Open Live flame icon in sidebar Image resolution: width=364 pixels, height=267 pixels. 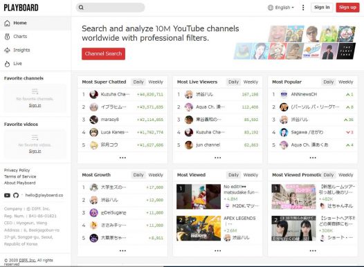(x=7, y=64)
